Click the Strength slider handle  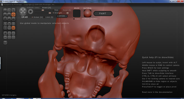pyautogui.click(x=50, y=13)
